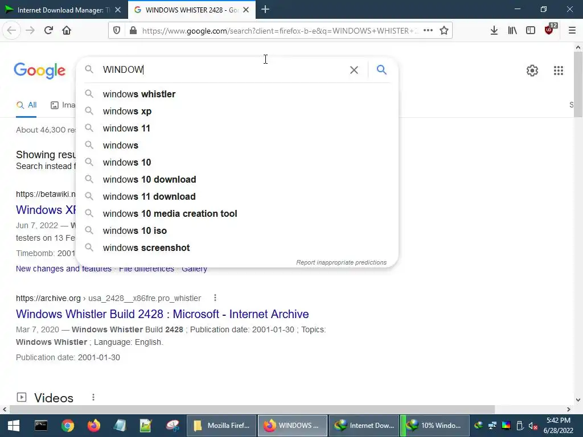Open the taskbar clock showing 5:42 PM

(x=559, y=426)
